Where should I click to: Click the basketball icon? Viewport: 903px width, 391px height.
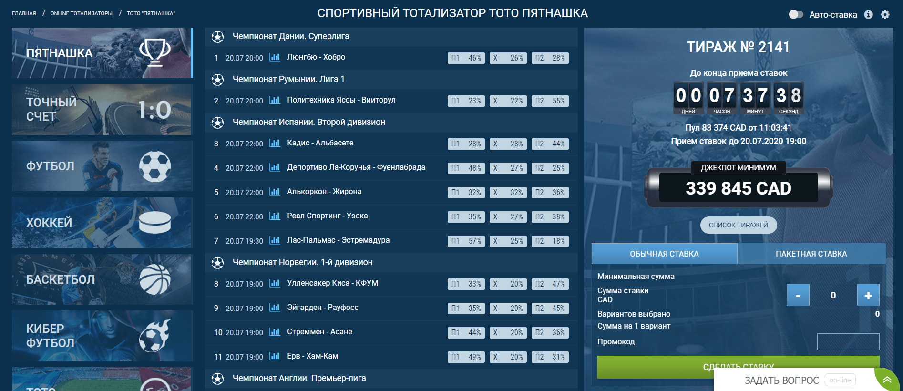(x=155, y=279)
